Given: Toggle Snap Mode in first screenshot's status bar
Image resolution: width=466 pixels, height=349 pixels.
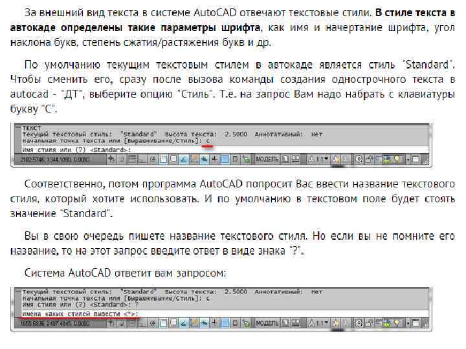Looking at the screenshot, I should pyautogui.click(x=122, y=160).
